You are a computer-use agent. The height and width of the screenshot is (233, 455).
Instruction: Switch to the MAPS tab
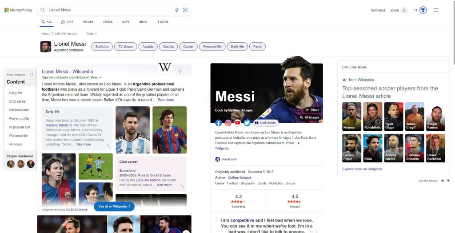click(126, 22)
